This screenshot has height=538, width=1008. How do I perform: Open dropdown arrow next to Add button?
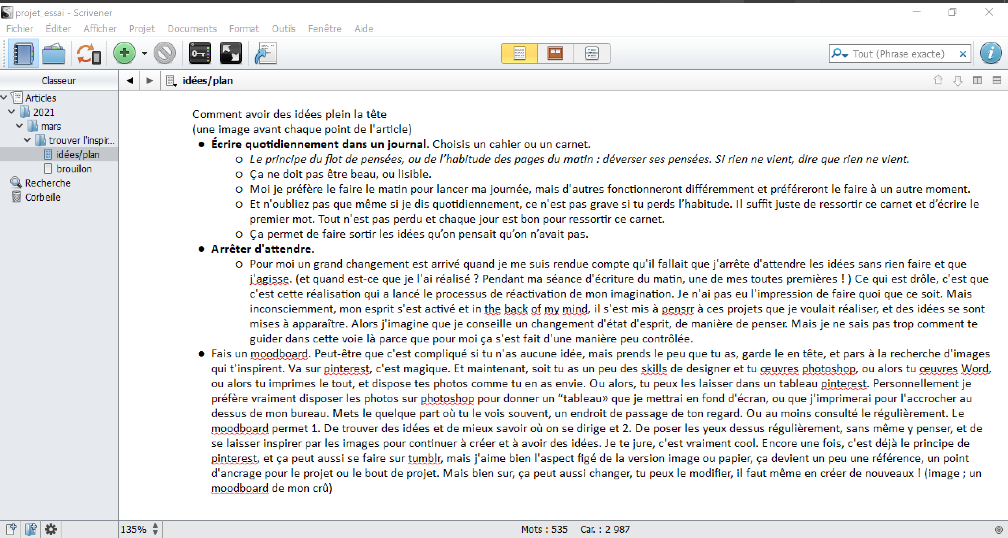click(144, 54)
